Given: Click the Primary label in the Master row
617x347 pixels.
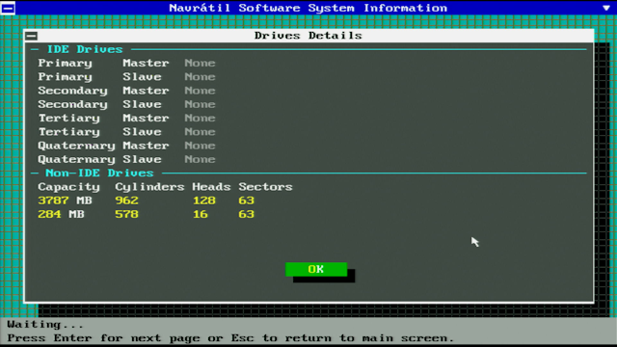Looking at the screenshot, I should [65, 64].
